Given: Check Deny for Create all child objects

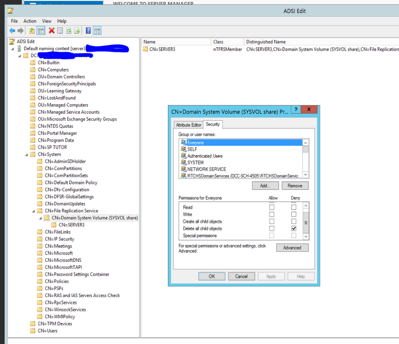Looking at the screenshot, I should pyautogui.click(x=294, y=222).
